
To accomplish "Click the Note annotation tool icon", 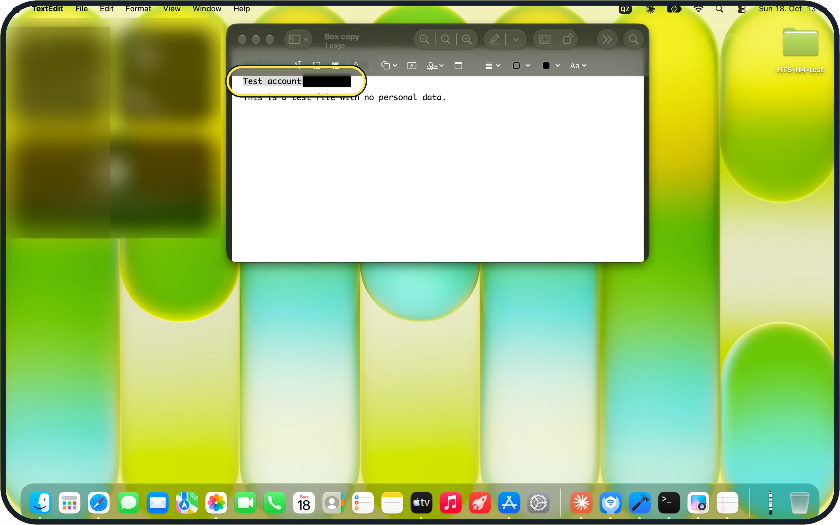I will coord(458,66).
